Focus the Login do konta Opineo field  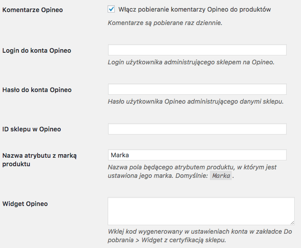tap(197, 50)
